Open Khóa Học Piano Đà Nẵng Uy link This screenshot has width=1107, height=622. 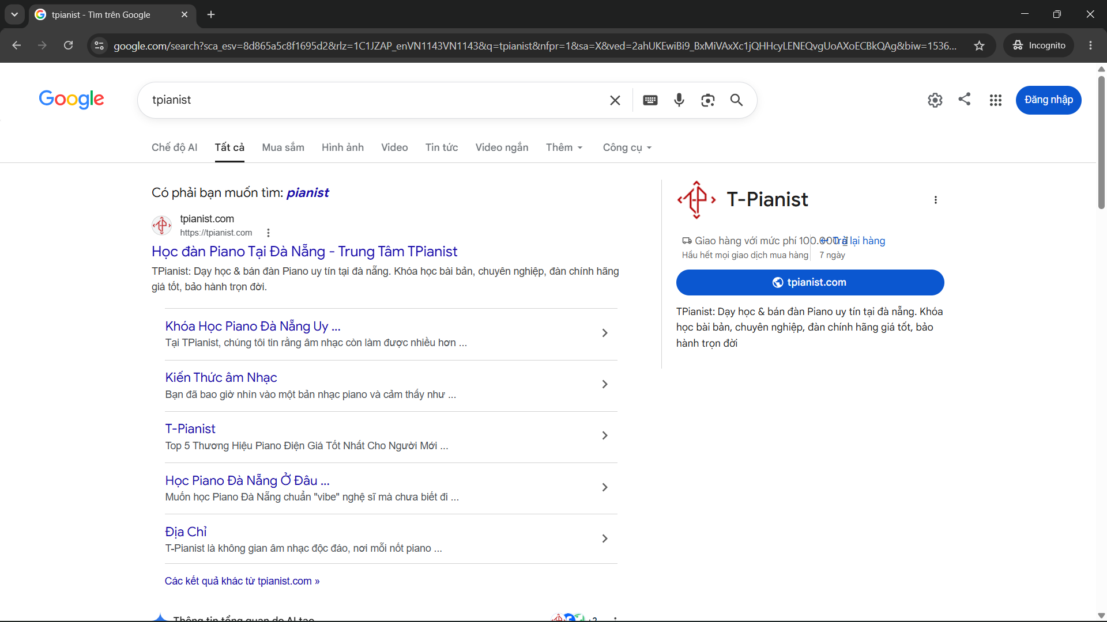point(253,326)
